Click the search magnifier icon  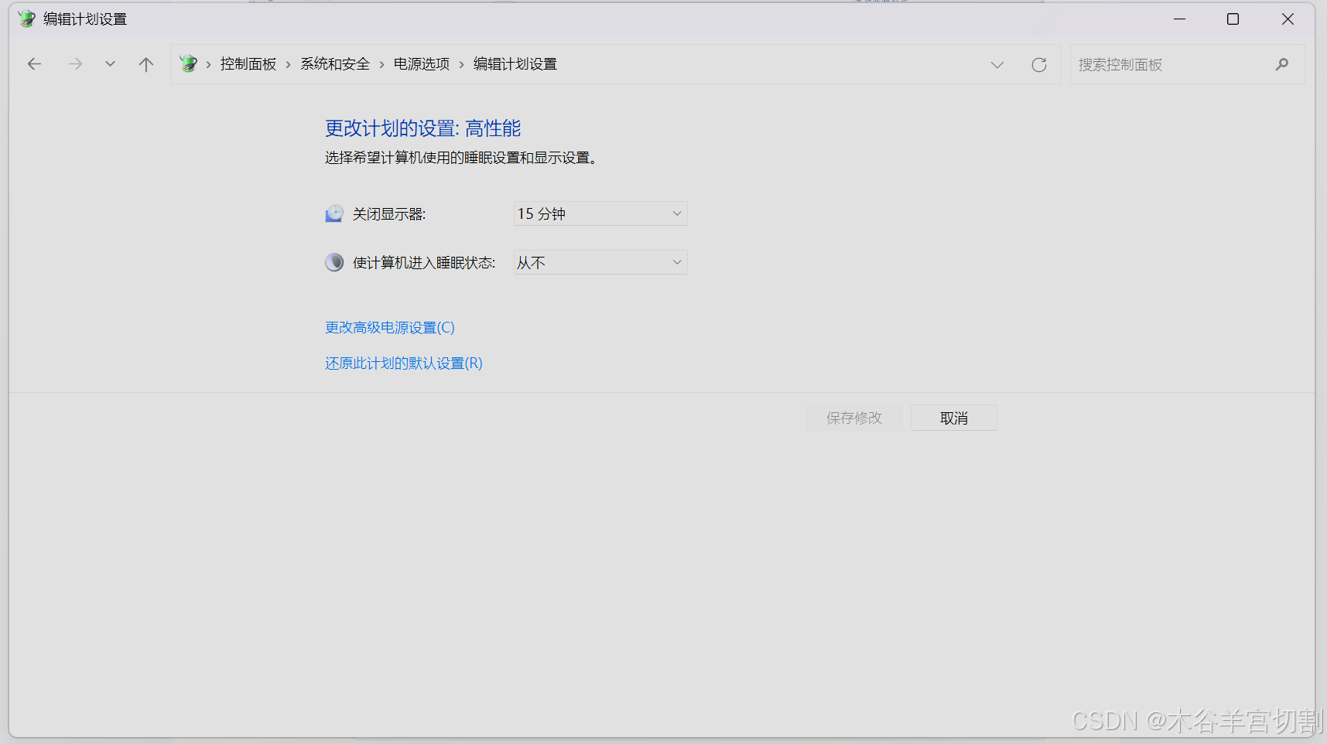(1282, 64)
